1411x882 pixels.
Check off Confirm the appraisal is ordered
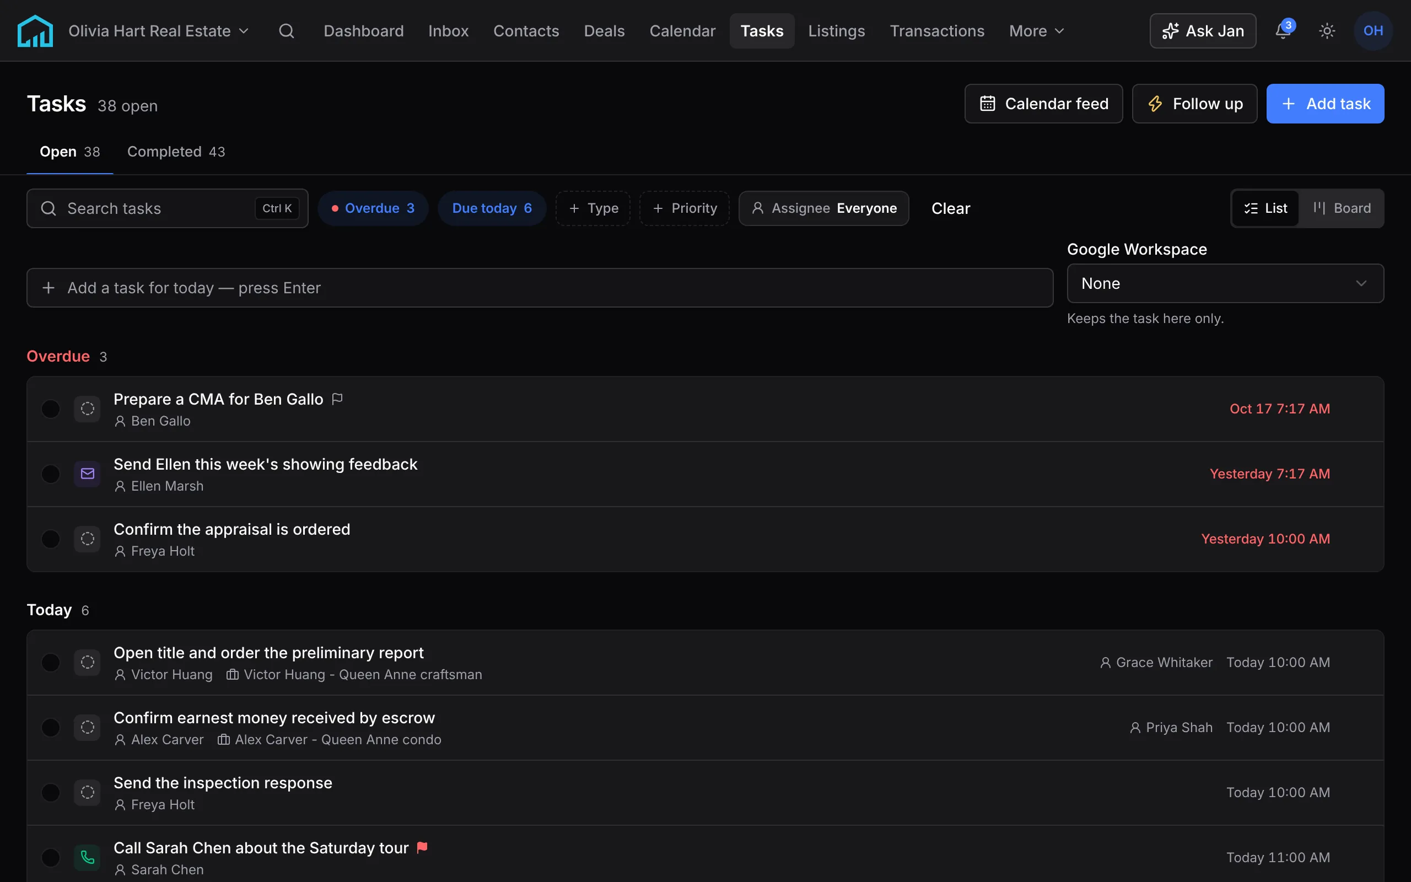[51, 539]
